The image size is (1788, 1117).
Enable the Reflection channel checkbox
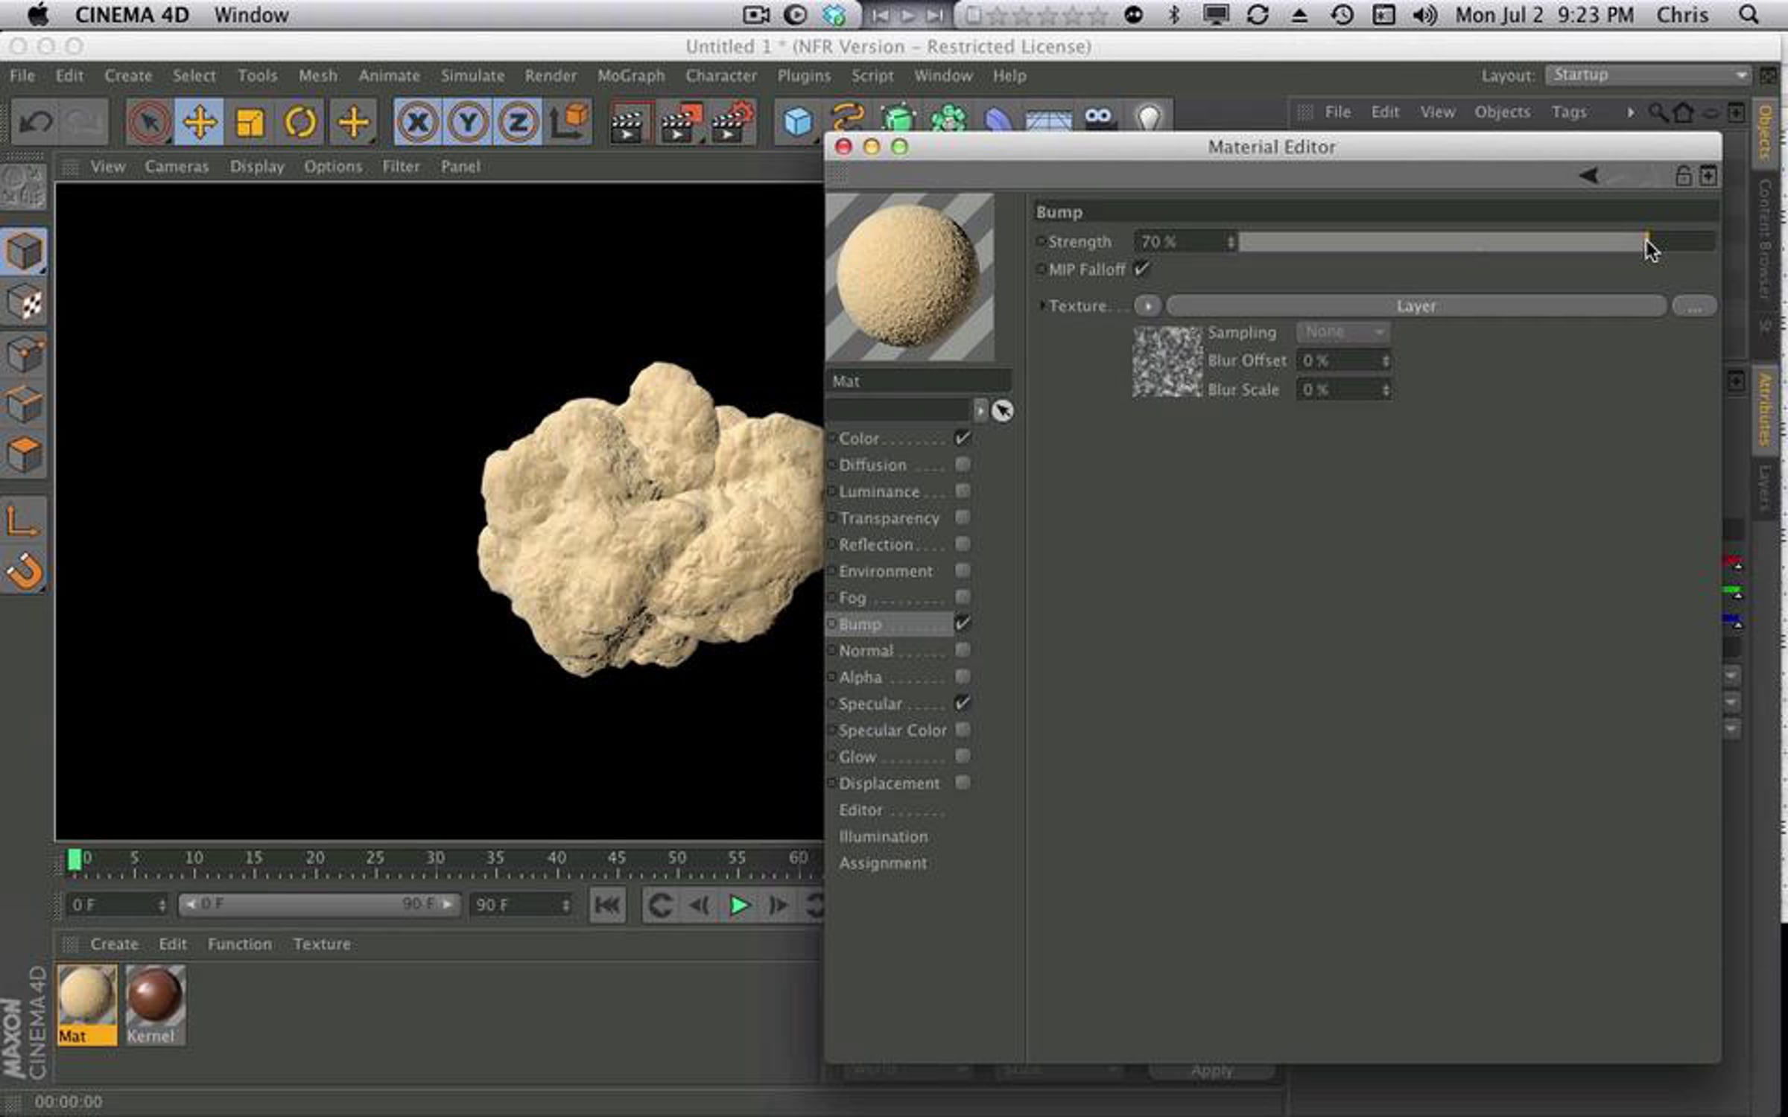(963, 544)
